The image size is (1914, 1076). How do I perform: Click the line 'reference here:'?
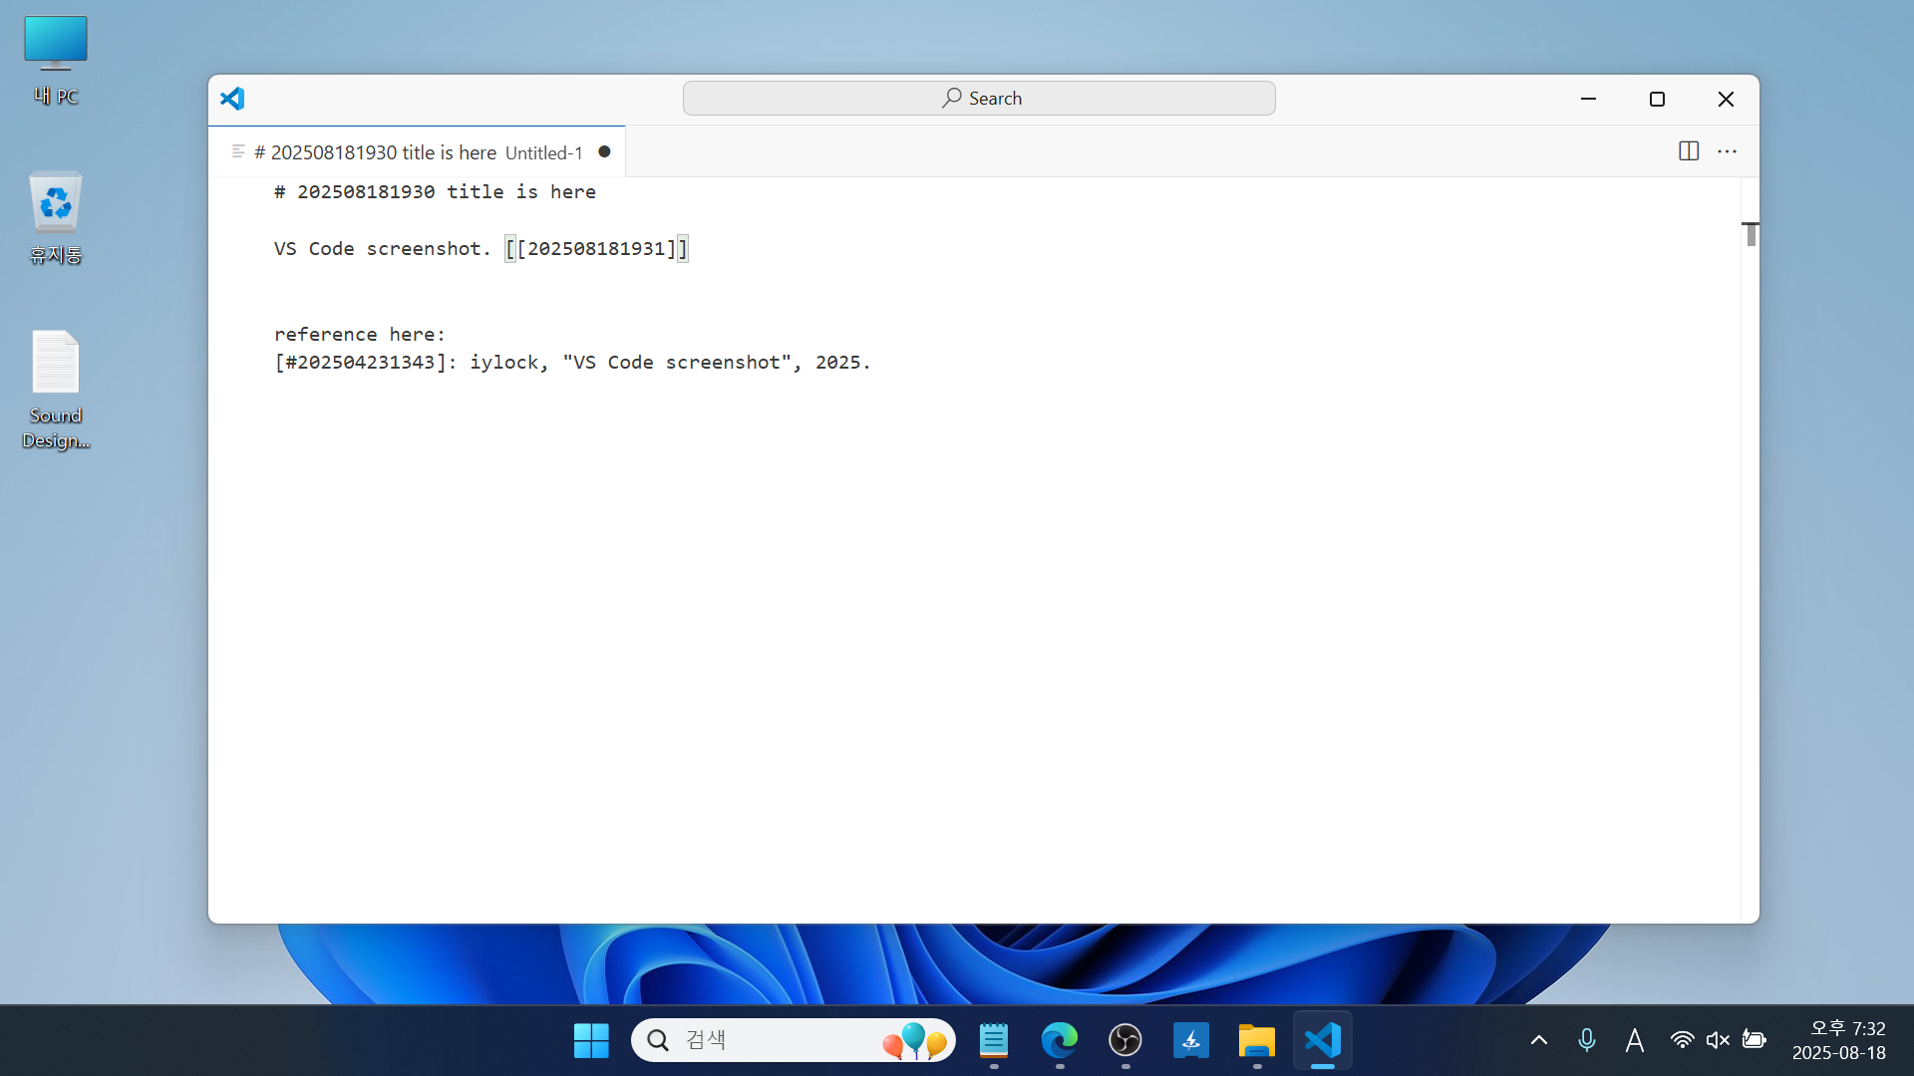360,334
